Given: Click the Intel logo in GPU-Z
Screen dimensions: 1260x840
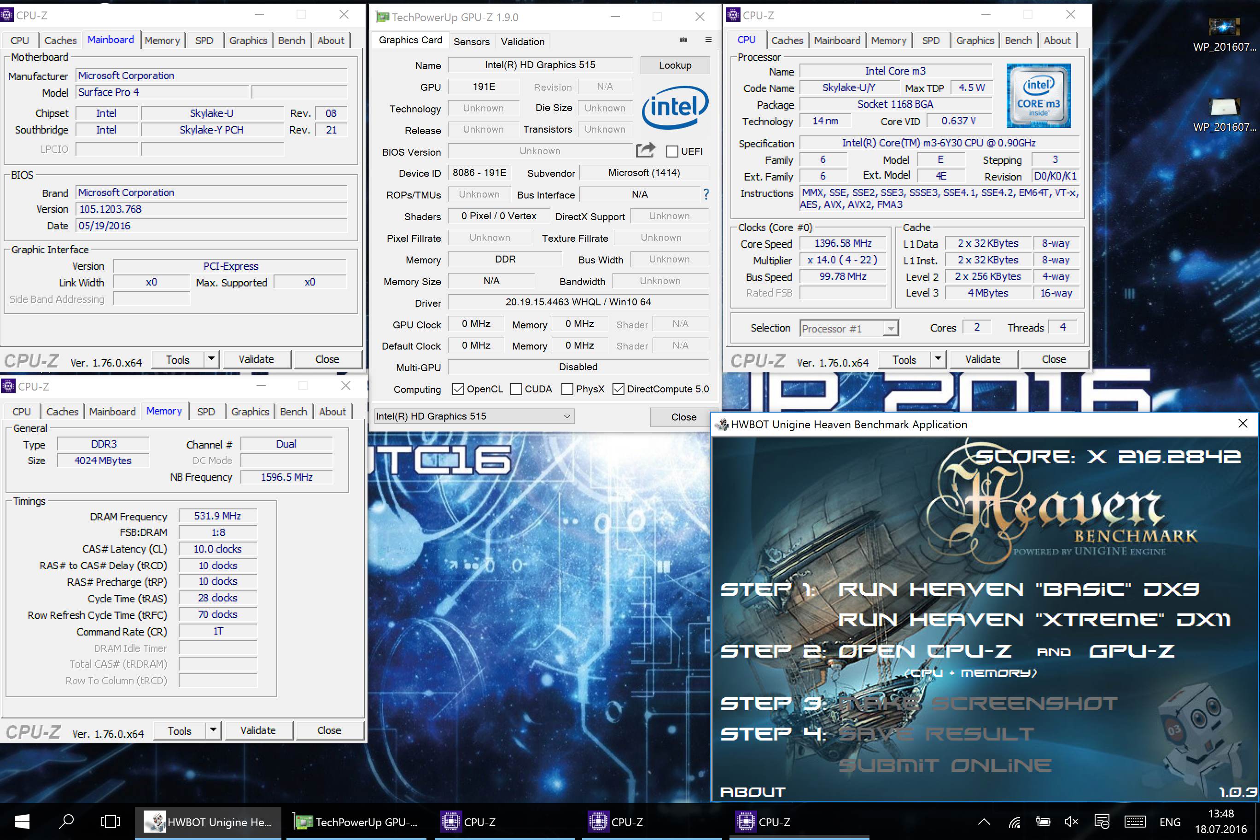Looking at the screenshot, I should point(675,107).
